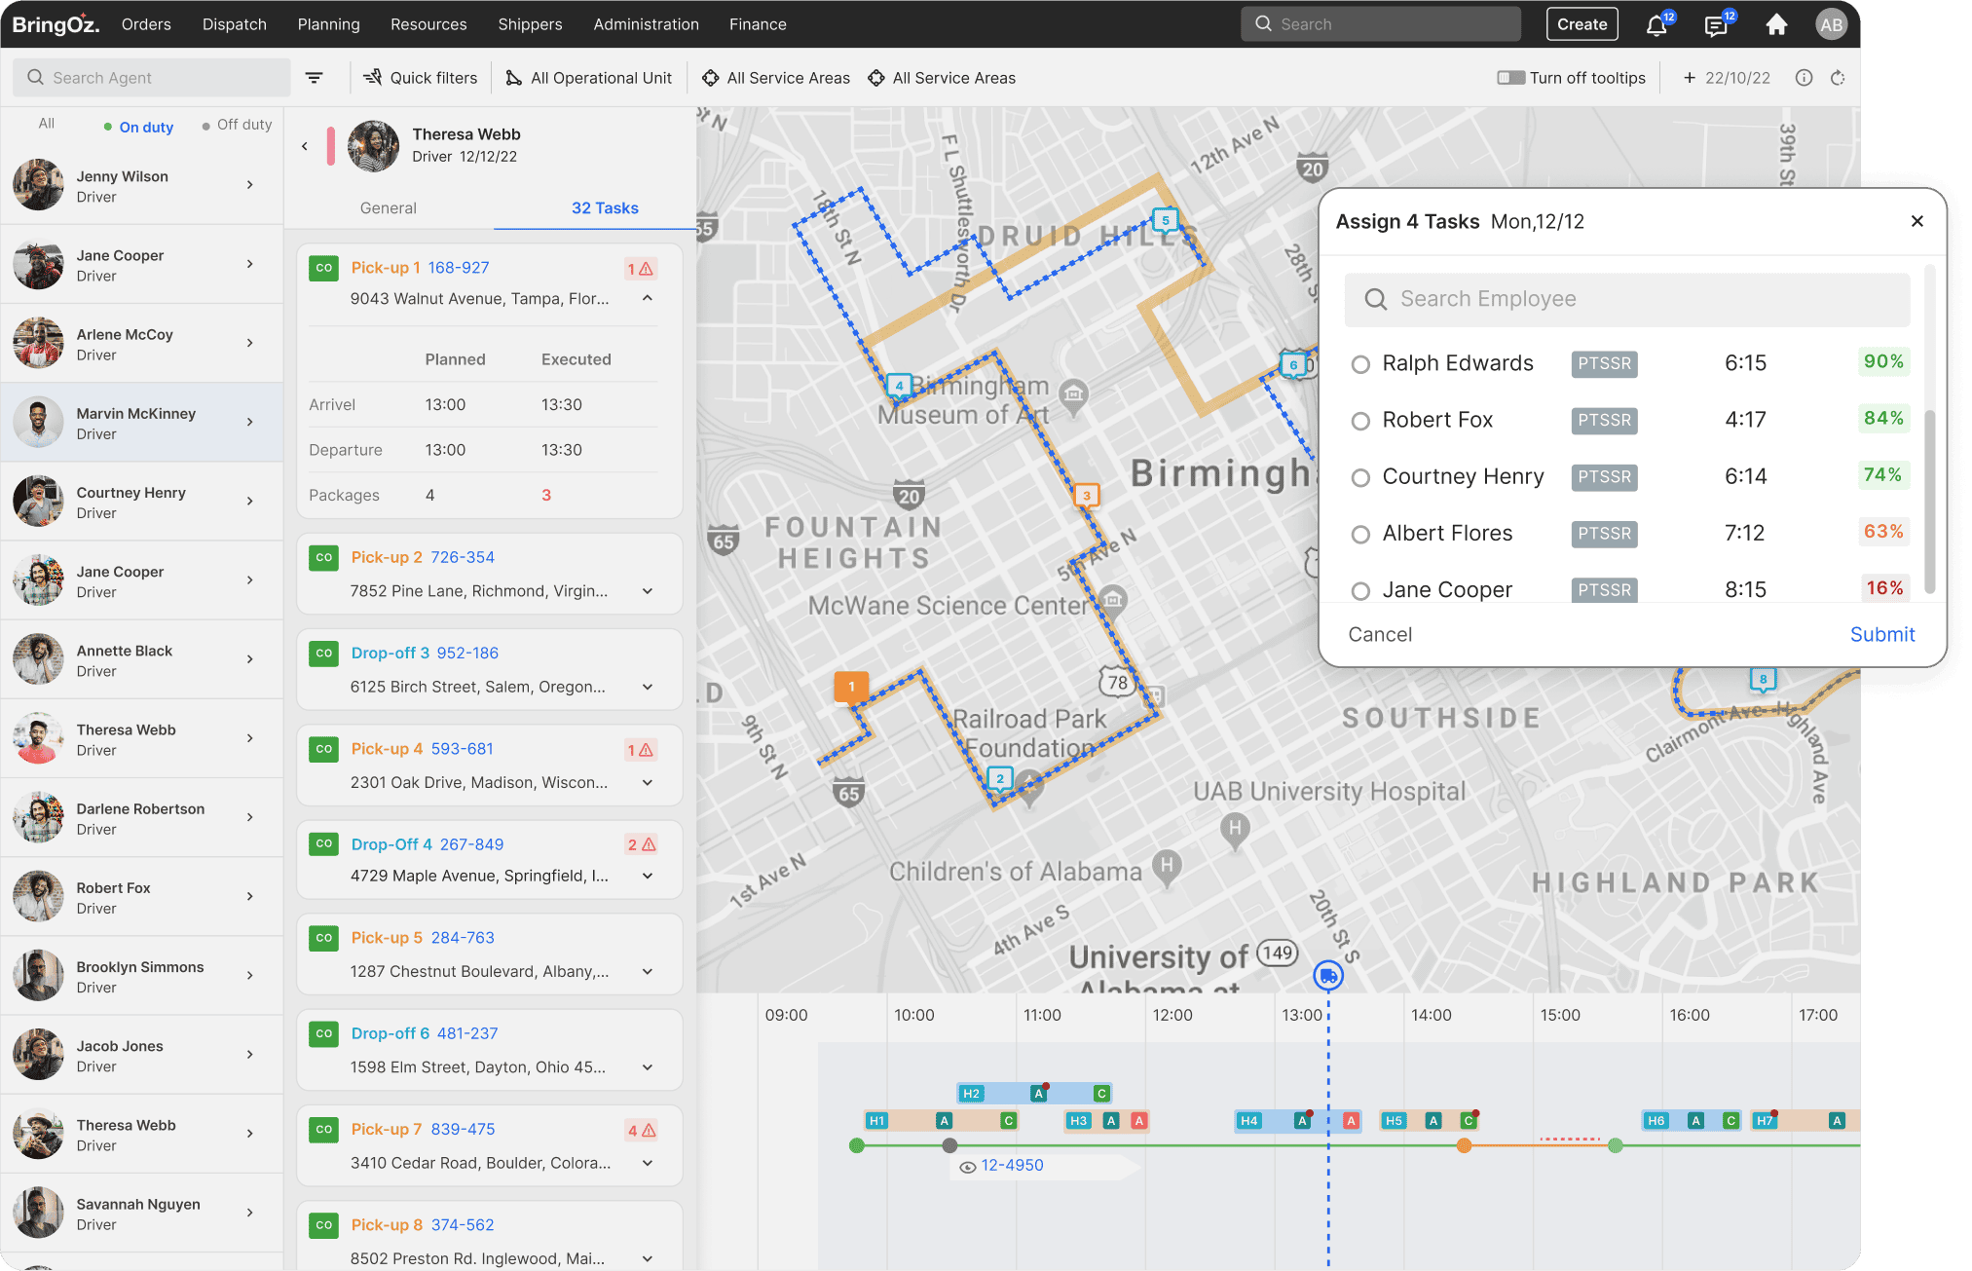Image resolution: width=1972 pixels, height=1271 pixels.
Task: Click warning badge on Drop-Off 4 267-849
Action: pyautogui.click(x=641, y=844)
